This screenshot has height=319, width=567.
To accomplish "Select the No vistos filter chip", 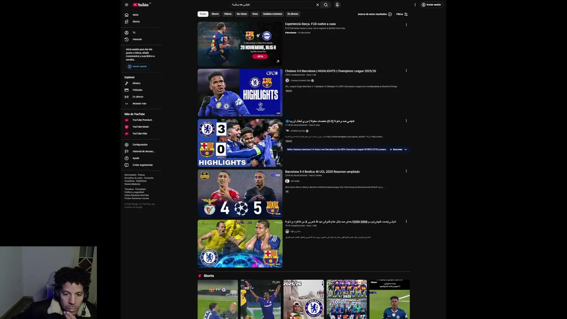I will pyautogui.click(x=242, y=14).
